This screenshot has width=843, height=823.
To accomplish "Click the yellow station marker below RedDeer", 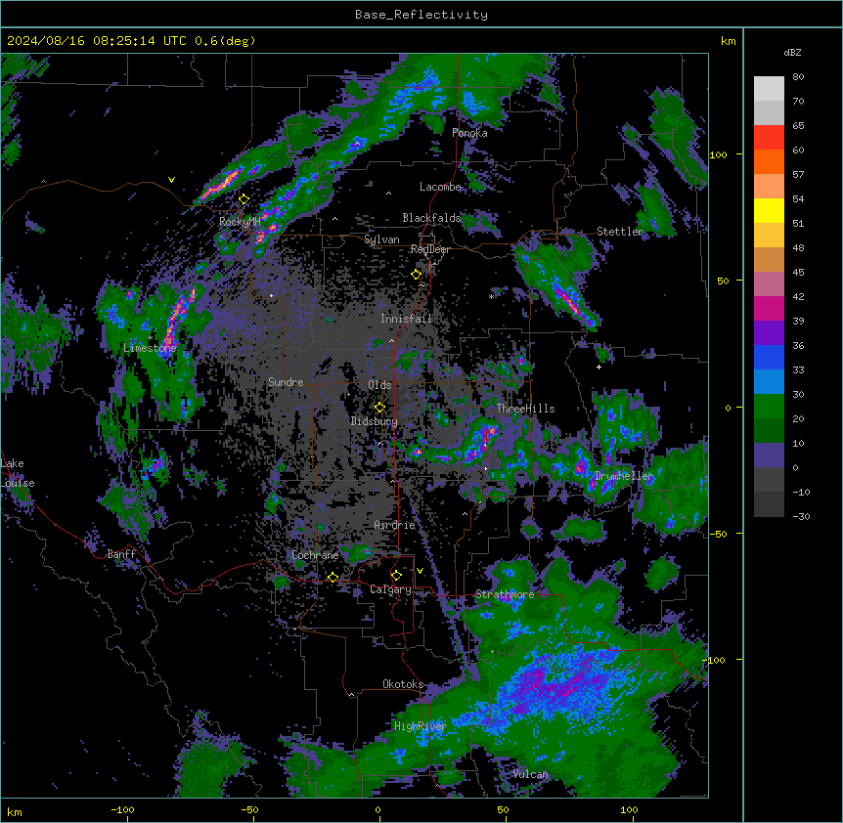I will (417, 275).
